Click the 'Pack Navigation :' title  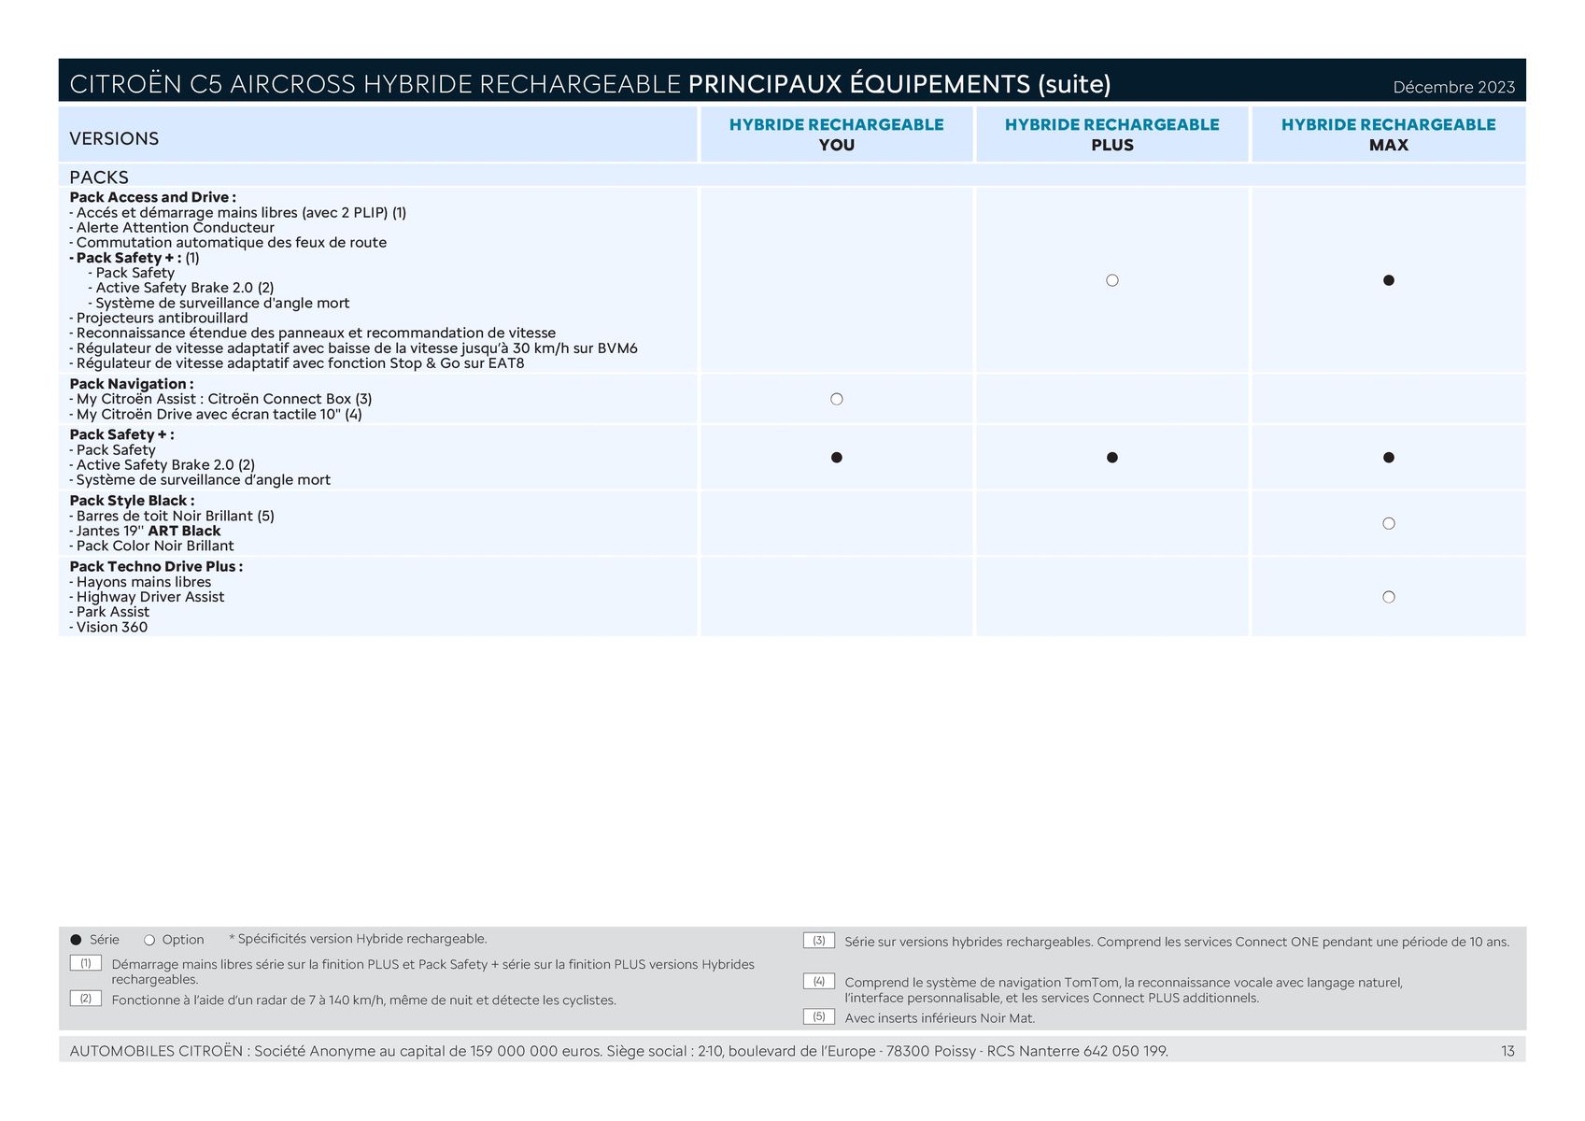coord(132,384)
